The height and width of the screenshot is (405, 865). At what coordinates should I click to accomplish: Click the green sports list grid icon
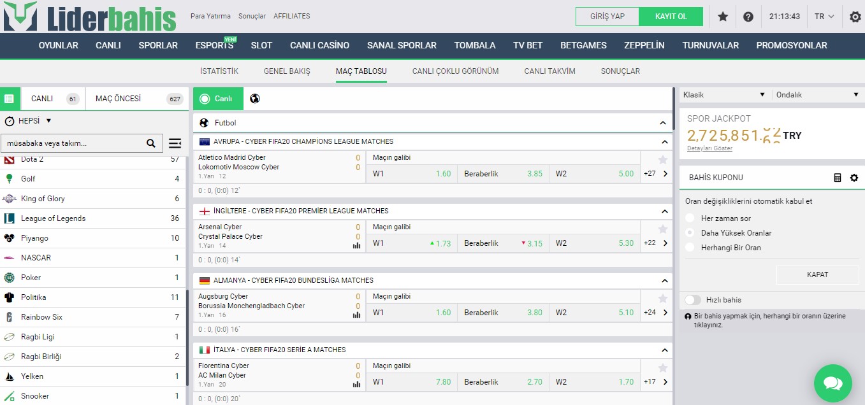point(9,99)
